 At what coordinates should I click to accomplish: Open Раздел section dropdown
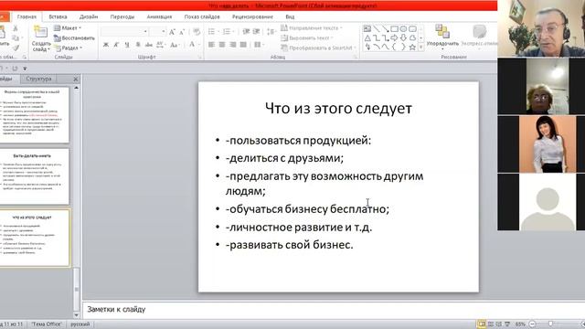tap(69, 48)
